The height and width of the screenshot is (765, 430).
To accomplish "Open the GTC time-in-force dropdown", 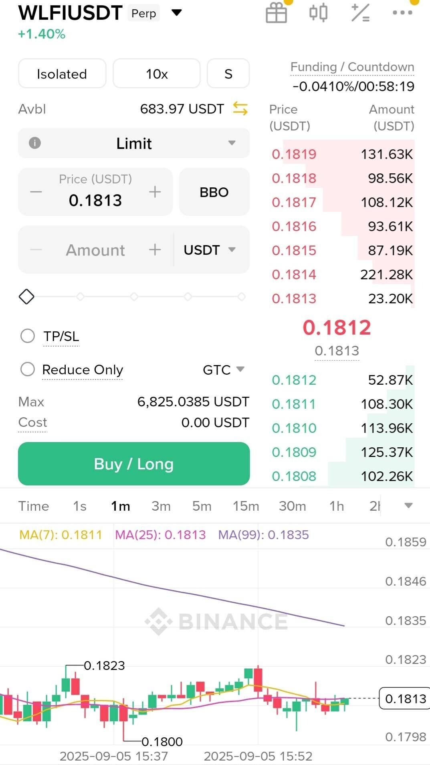I will click(224, 369).
